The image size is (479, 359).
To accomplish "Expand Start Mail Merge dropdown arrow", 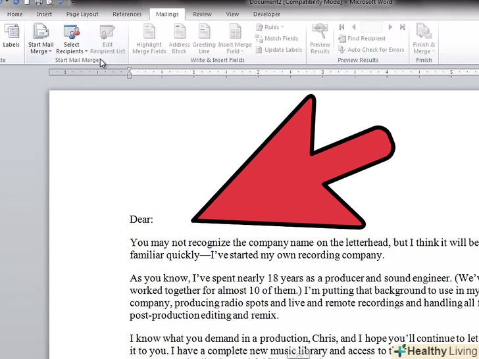I will point(50,51).
